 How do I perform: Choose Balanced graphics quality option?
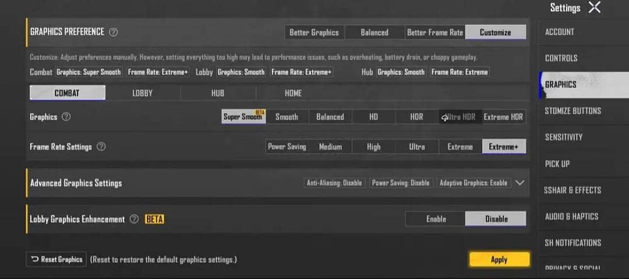click(x=330, y=117)
